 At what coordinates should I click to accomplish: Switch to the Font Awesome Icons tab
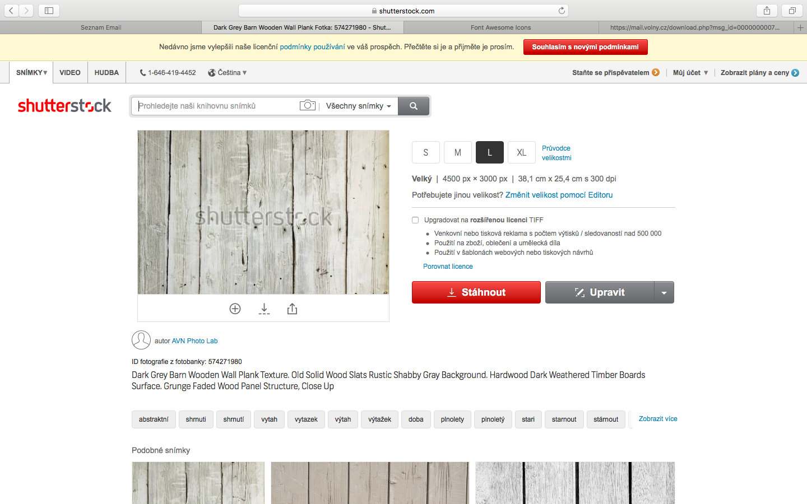click(x=500, y=27)
